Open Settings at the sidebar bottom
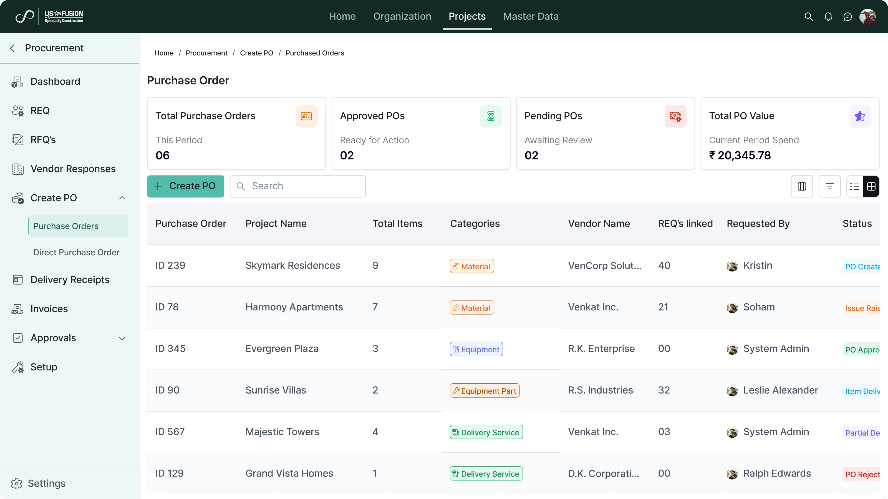 46,483
